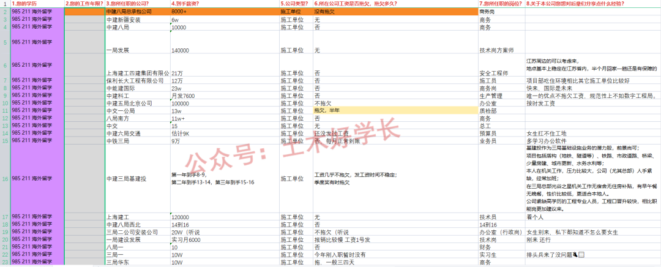Click salary cell 20W(听说
661x267 pixels.
pyautogui.click(x=225, y=233)
